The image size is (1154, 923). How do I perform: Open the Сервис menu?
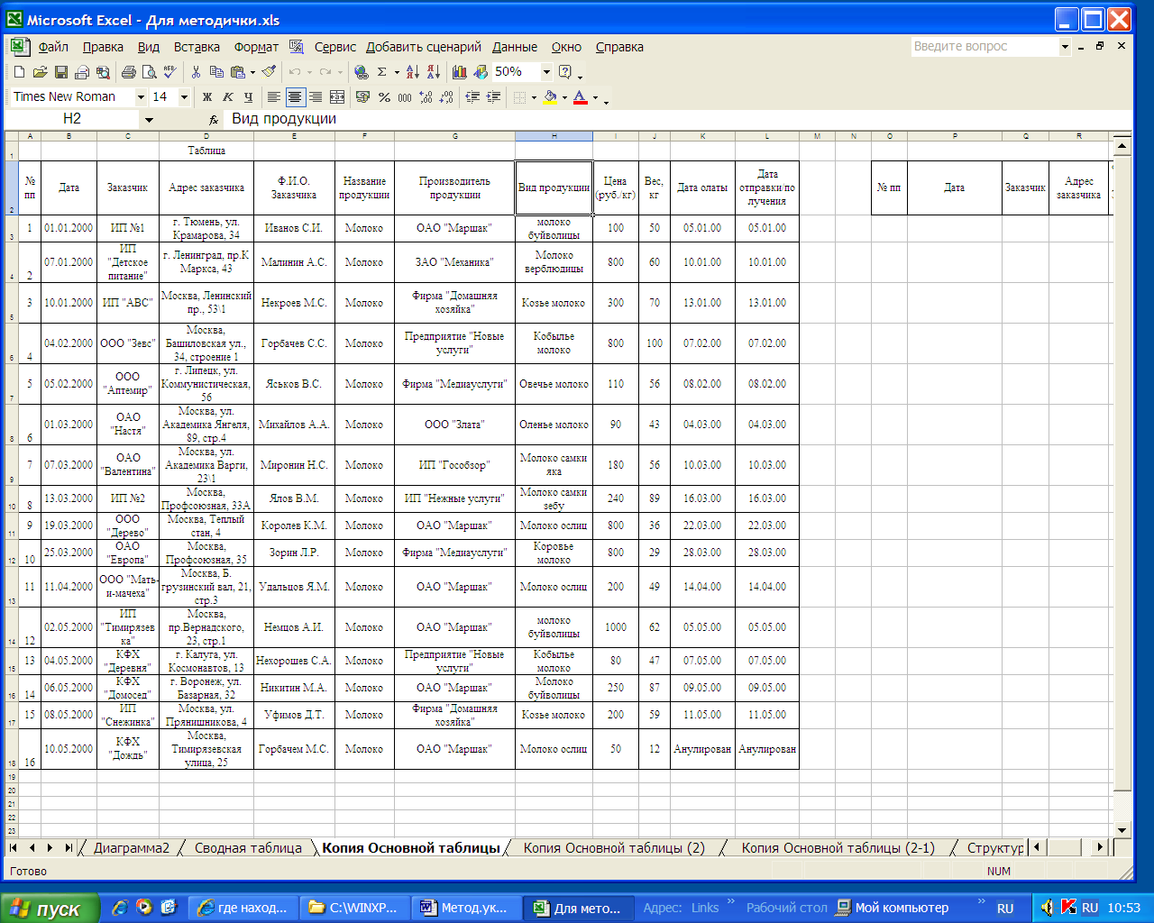[335, 47]
